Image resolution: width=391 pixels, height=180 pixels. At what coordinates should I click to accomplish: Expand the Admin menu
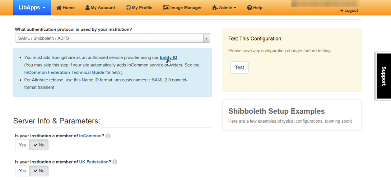point(224,8)
